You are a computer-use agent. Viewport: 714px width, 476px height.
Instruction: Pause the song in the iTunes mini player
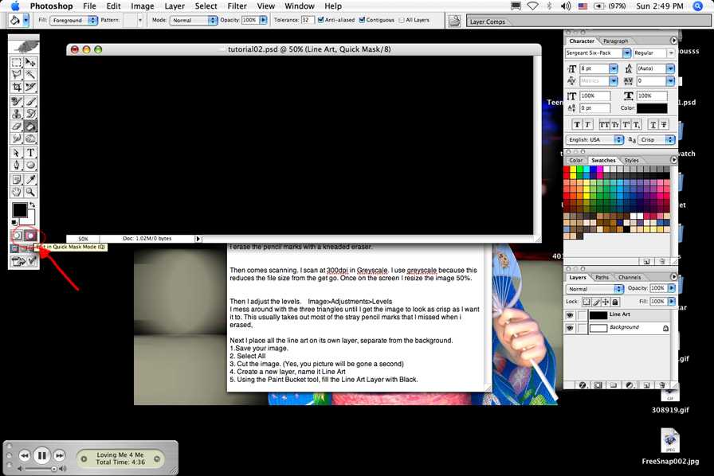[x=41, y=455]
